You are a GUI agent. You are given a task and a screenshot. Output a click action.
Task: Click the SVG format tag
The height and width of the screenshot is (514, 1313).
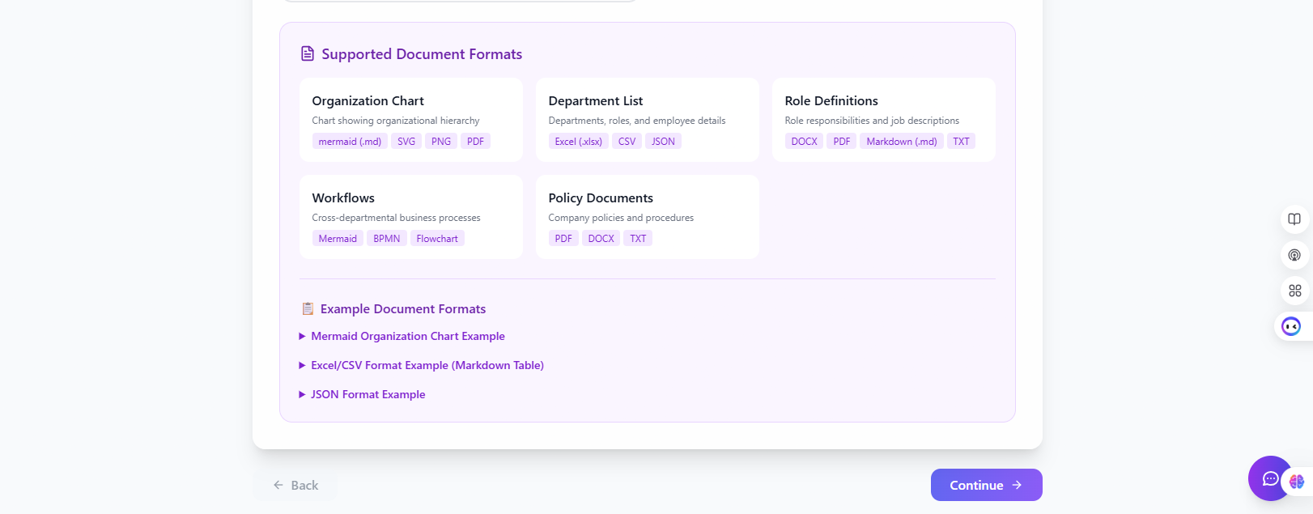tap(406, 141)
